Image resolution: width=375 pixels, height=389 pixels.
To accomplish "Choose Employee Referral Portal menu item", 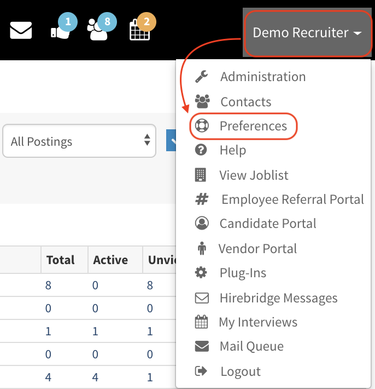I will (292, 199).
